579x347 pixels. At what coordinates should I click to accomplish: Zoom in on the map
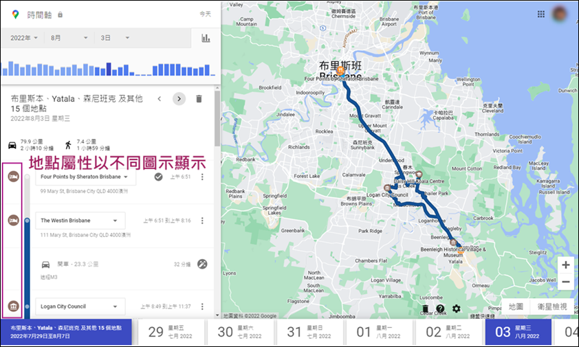pos(566,265)
